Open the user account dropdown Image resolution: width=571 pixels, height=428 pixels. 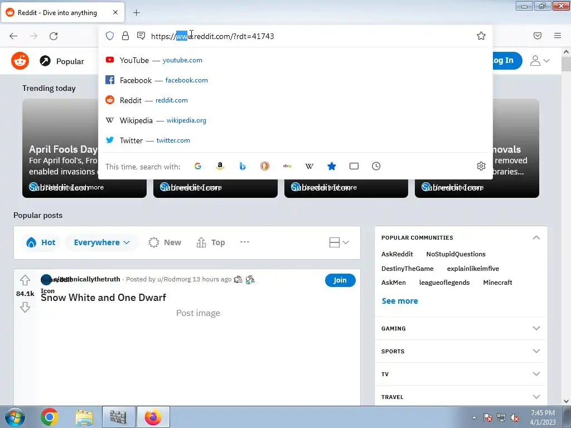pos(540,61)
